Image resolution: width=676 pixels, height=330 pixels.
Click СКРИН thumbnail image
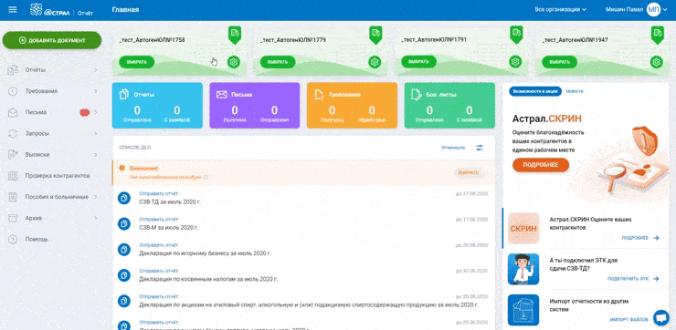[523, 229]
